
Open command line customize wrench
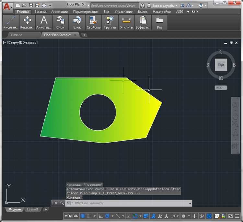pyautogui.click(x=62, y=203)
